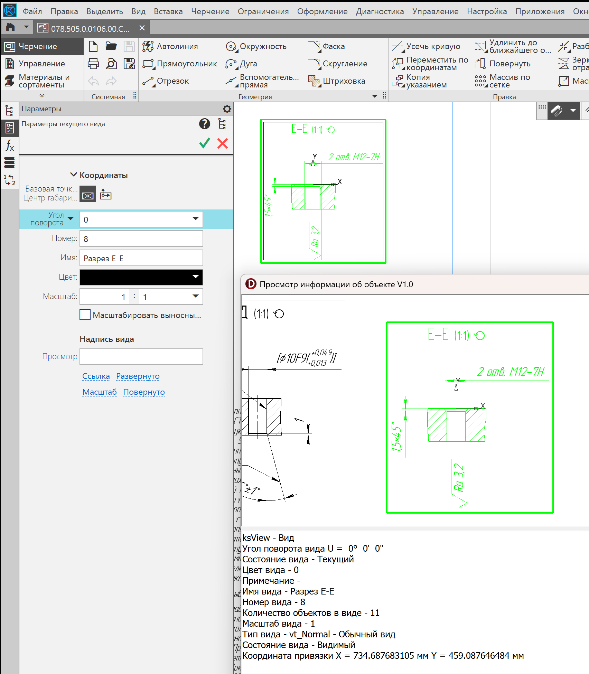The height and width of the screenshot is (674, 589).
Task: Cancel parameters with the red cross
Action: 223,143
